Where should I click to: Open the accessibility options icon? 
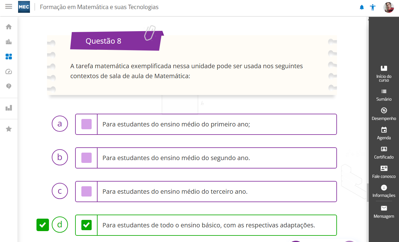coord(373,7)
